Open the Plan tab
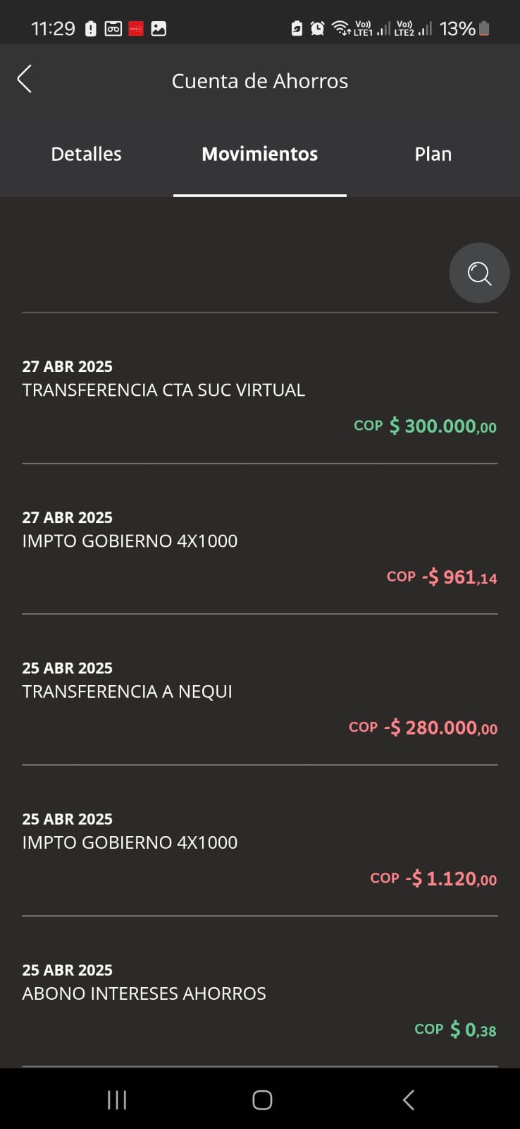This screenshot has width=520, height=1129. [433, 154]
